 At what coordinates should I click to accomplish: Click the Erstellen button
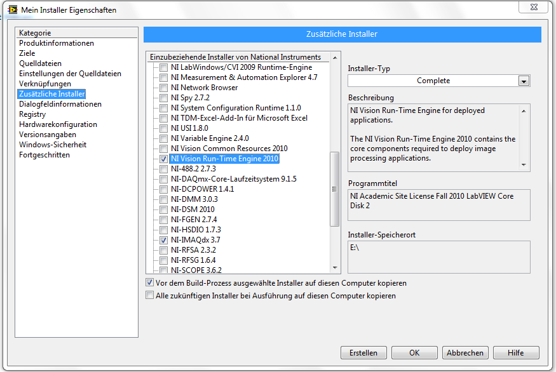[x=363, y=353]
